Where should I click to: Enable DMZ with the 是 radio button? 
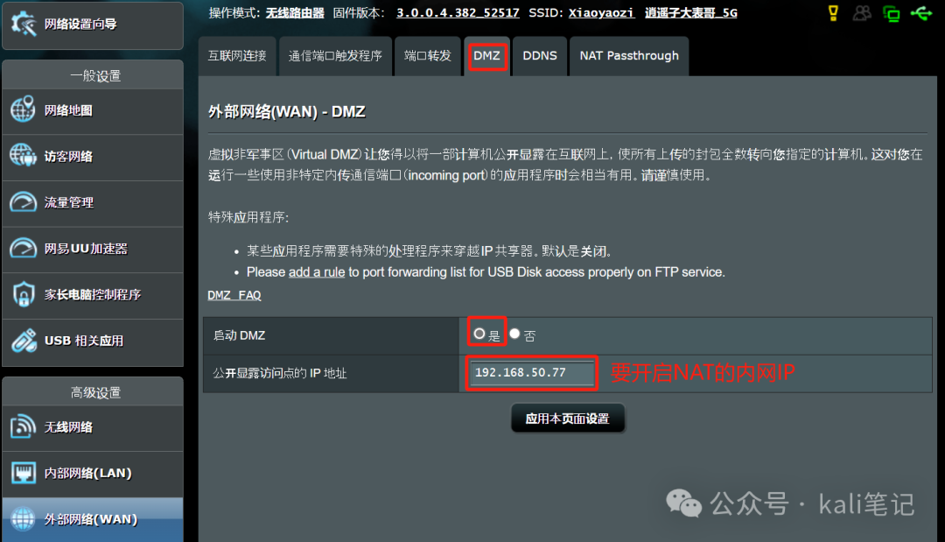(x=479, y=334)
